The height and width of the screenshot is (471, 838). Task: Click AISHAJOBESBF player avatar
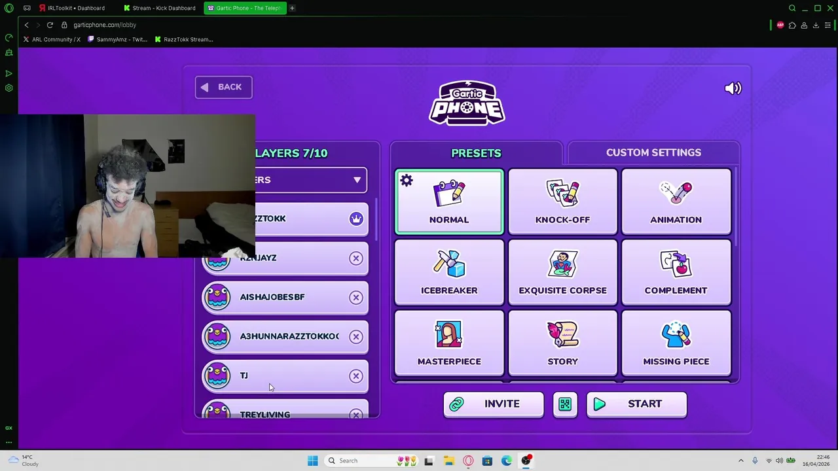[x=217, y=297]
